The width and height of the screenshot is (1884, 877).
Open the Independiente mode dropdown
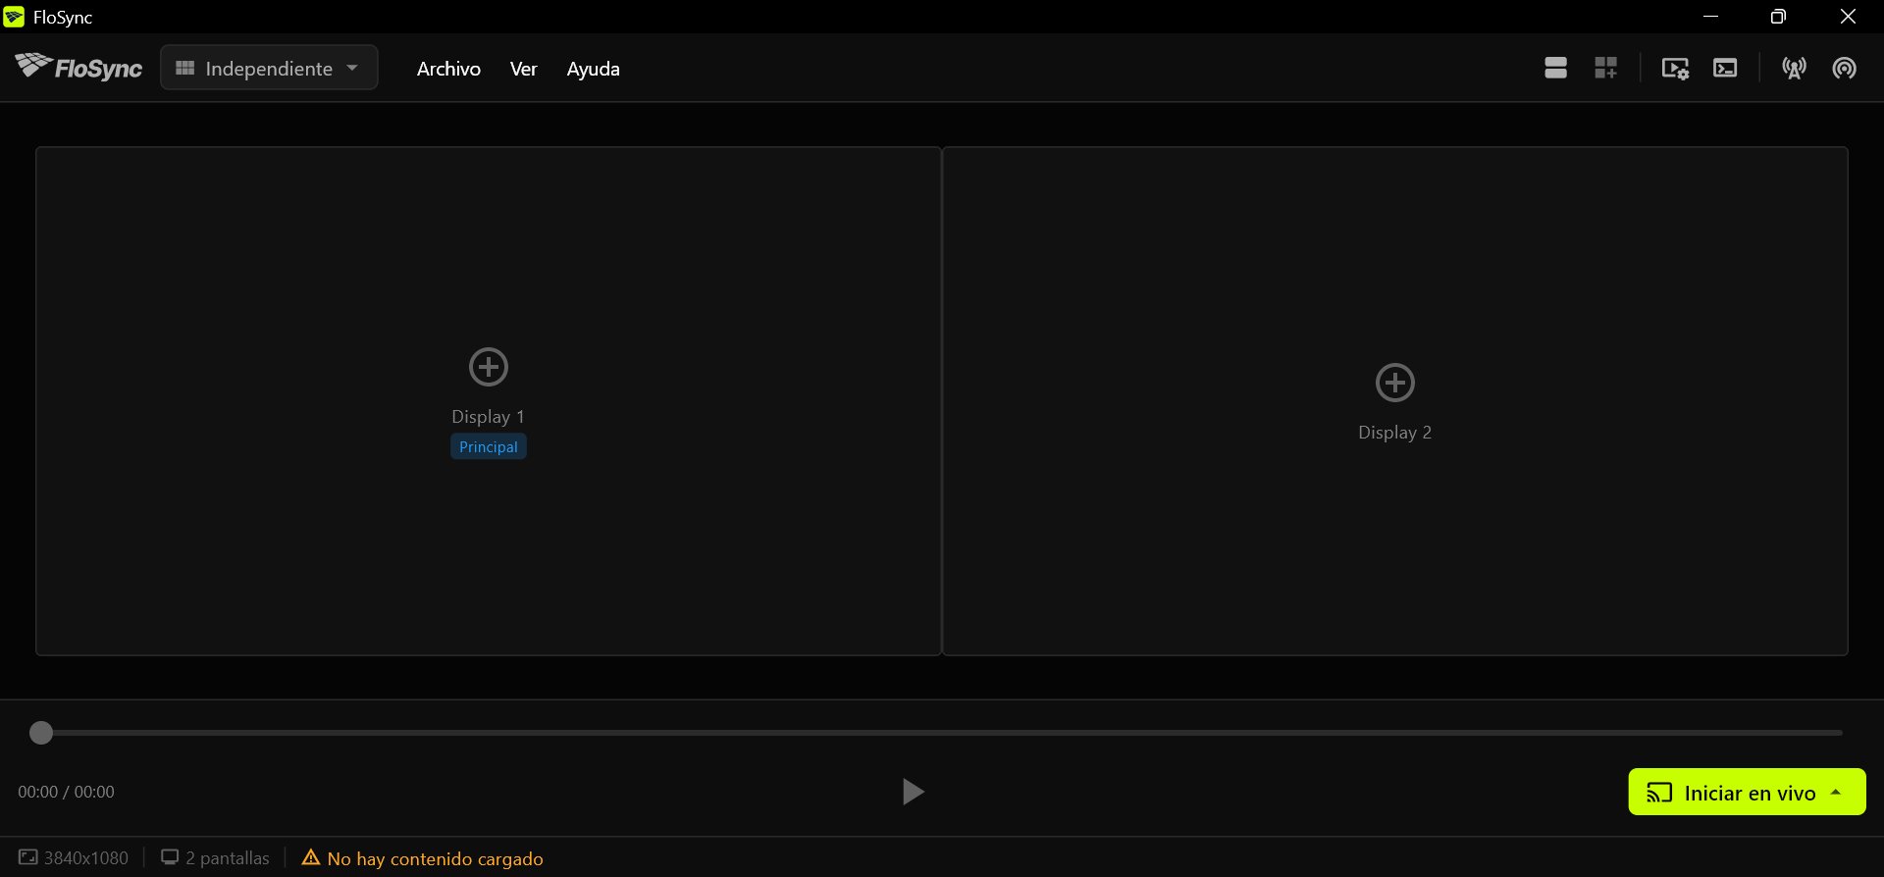point(269,68)
